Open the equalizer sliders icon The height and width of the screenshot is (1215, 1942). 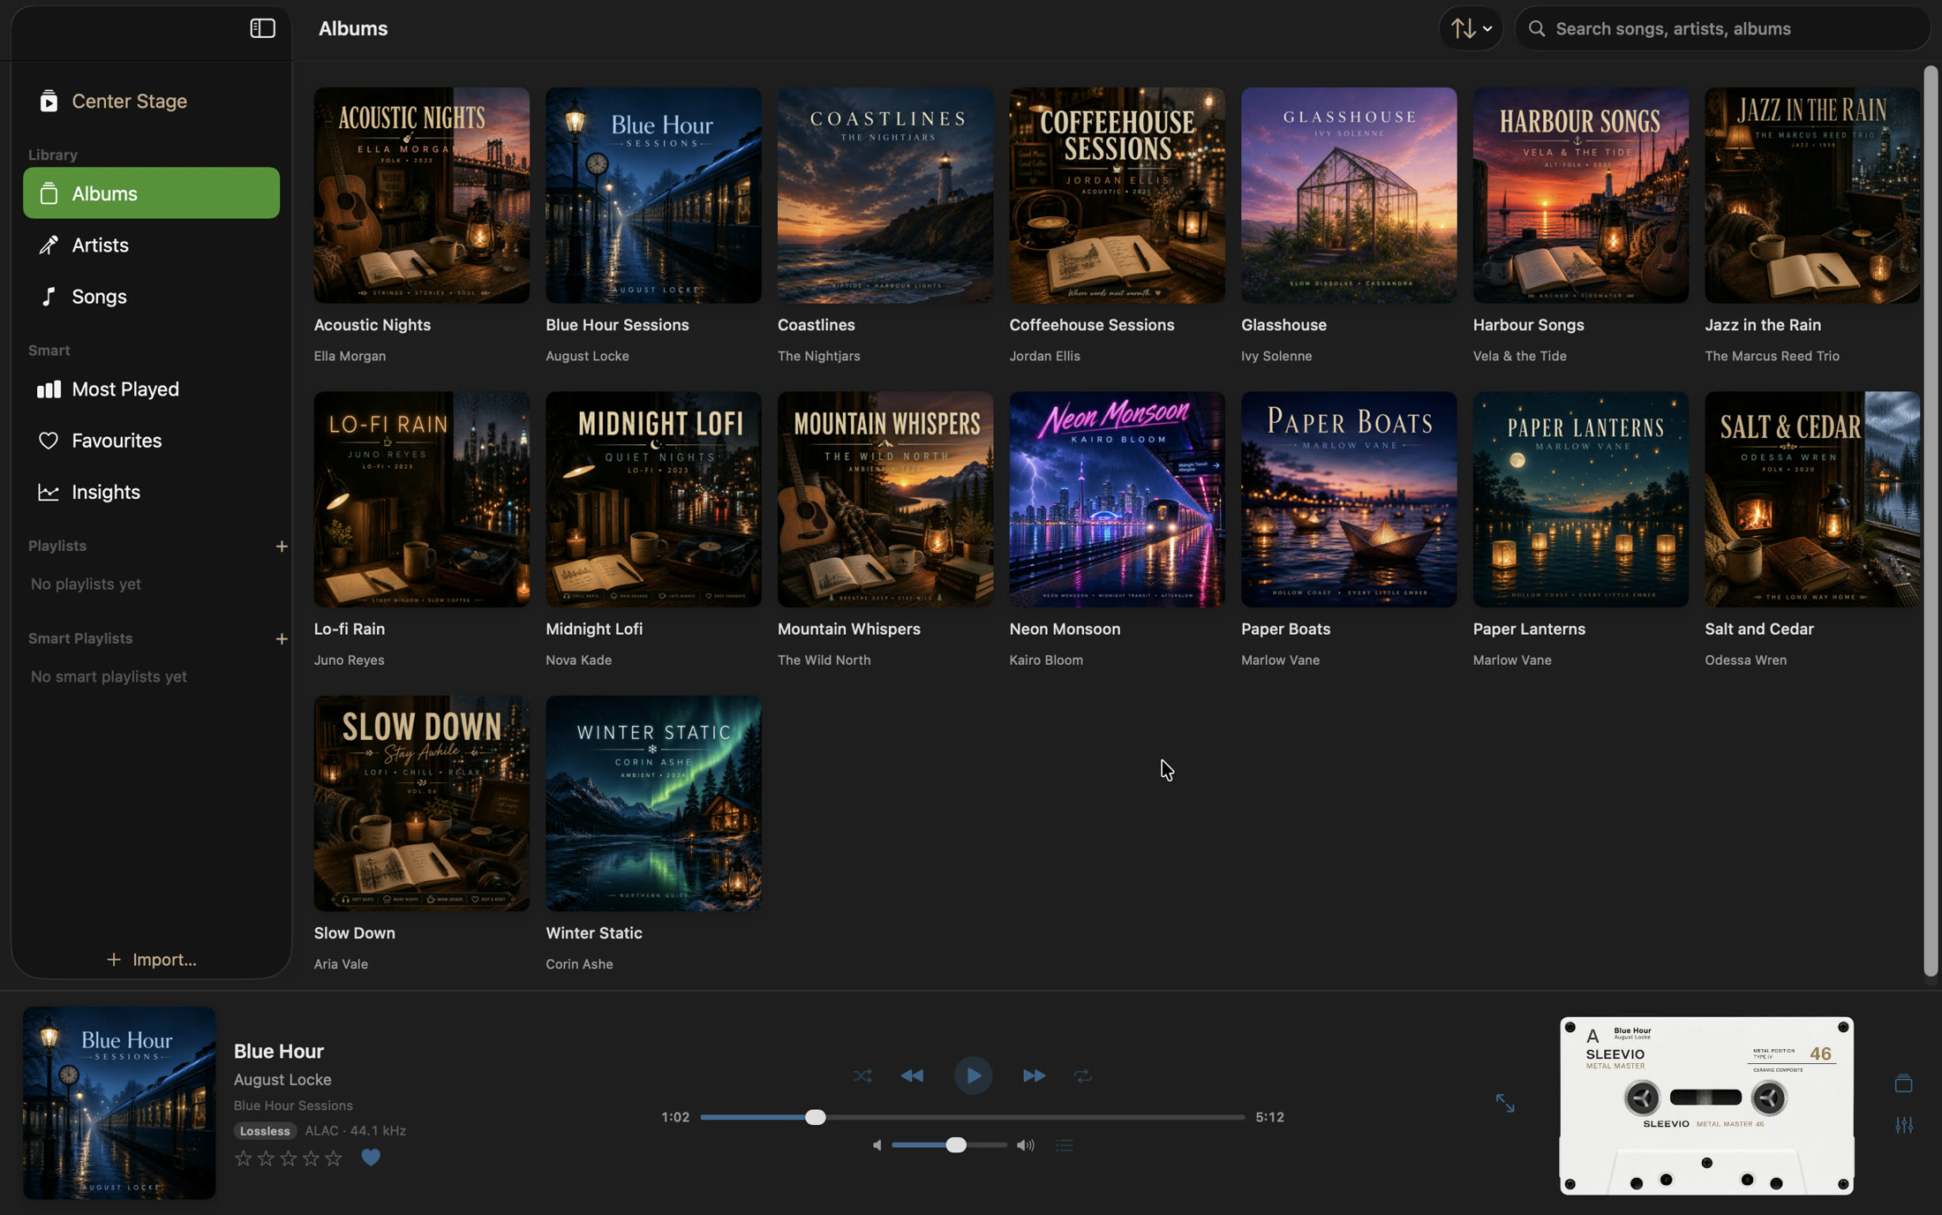pyautogui.click(x=1904, y=1125)
